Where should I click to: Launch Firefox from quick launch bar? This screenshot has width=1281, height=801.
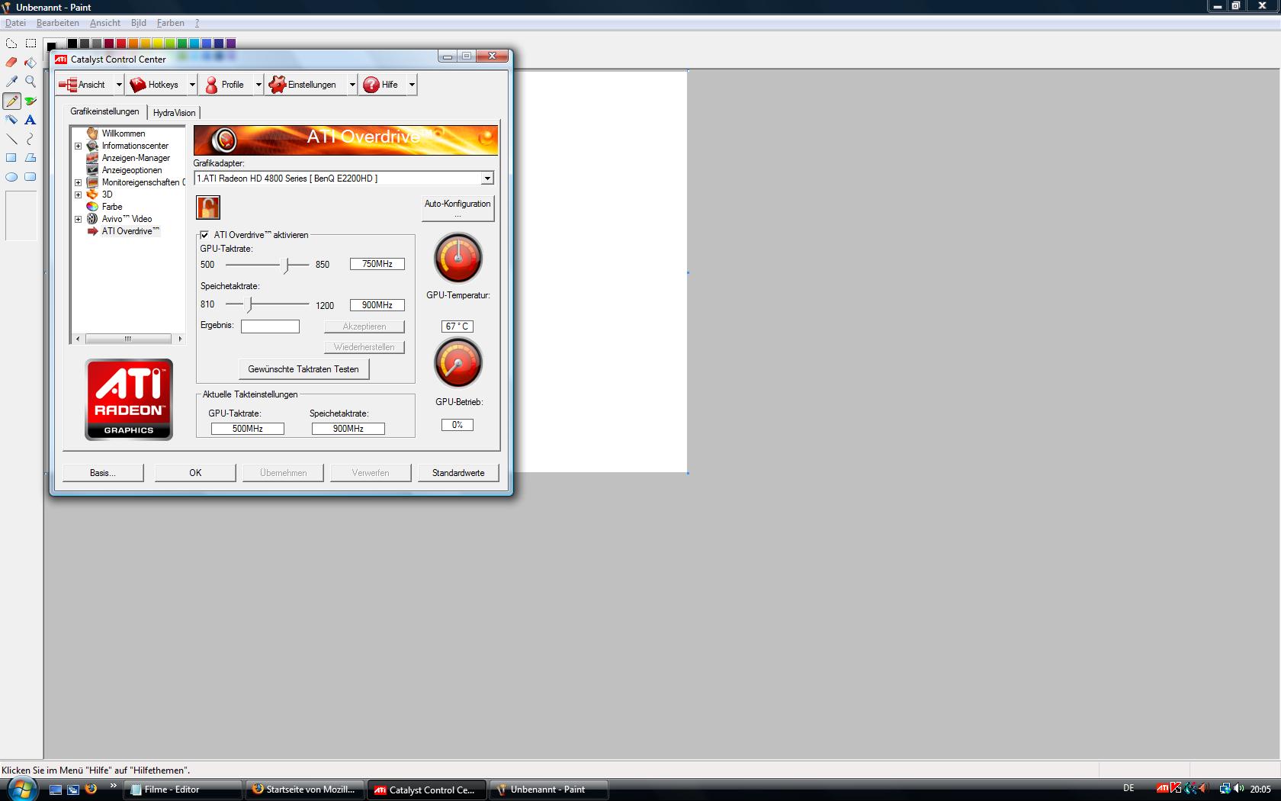click(91, 789)
